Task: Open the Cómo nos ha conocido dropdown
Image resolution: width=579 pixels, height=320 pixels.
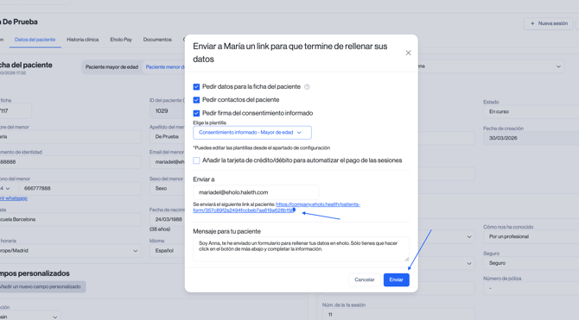Action: 531,236
